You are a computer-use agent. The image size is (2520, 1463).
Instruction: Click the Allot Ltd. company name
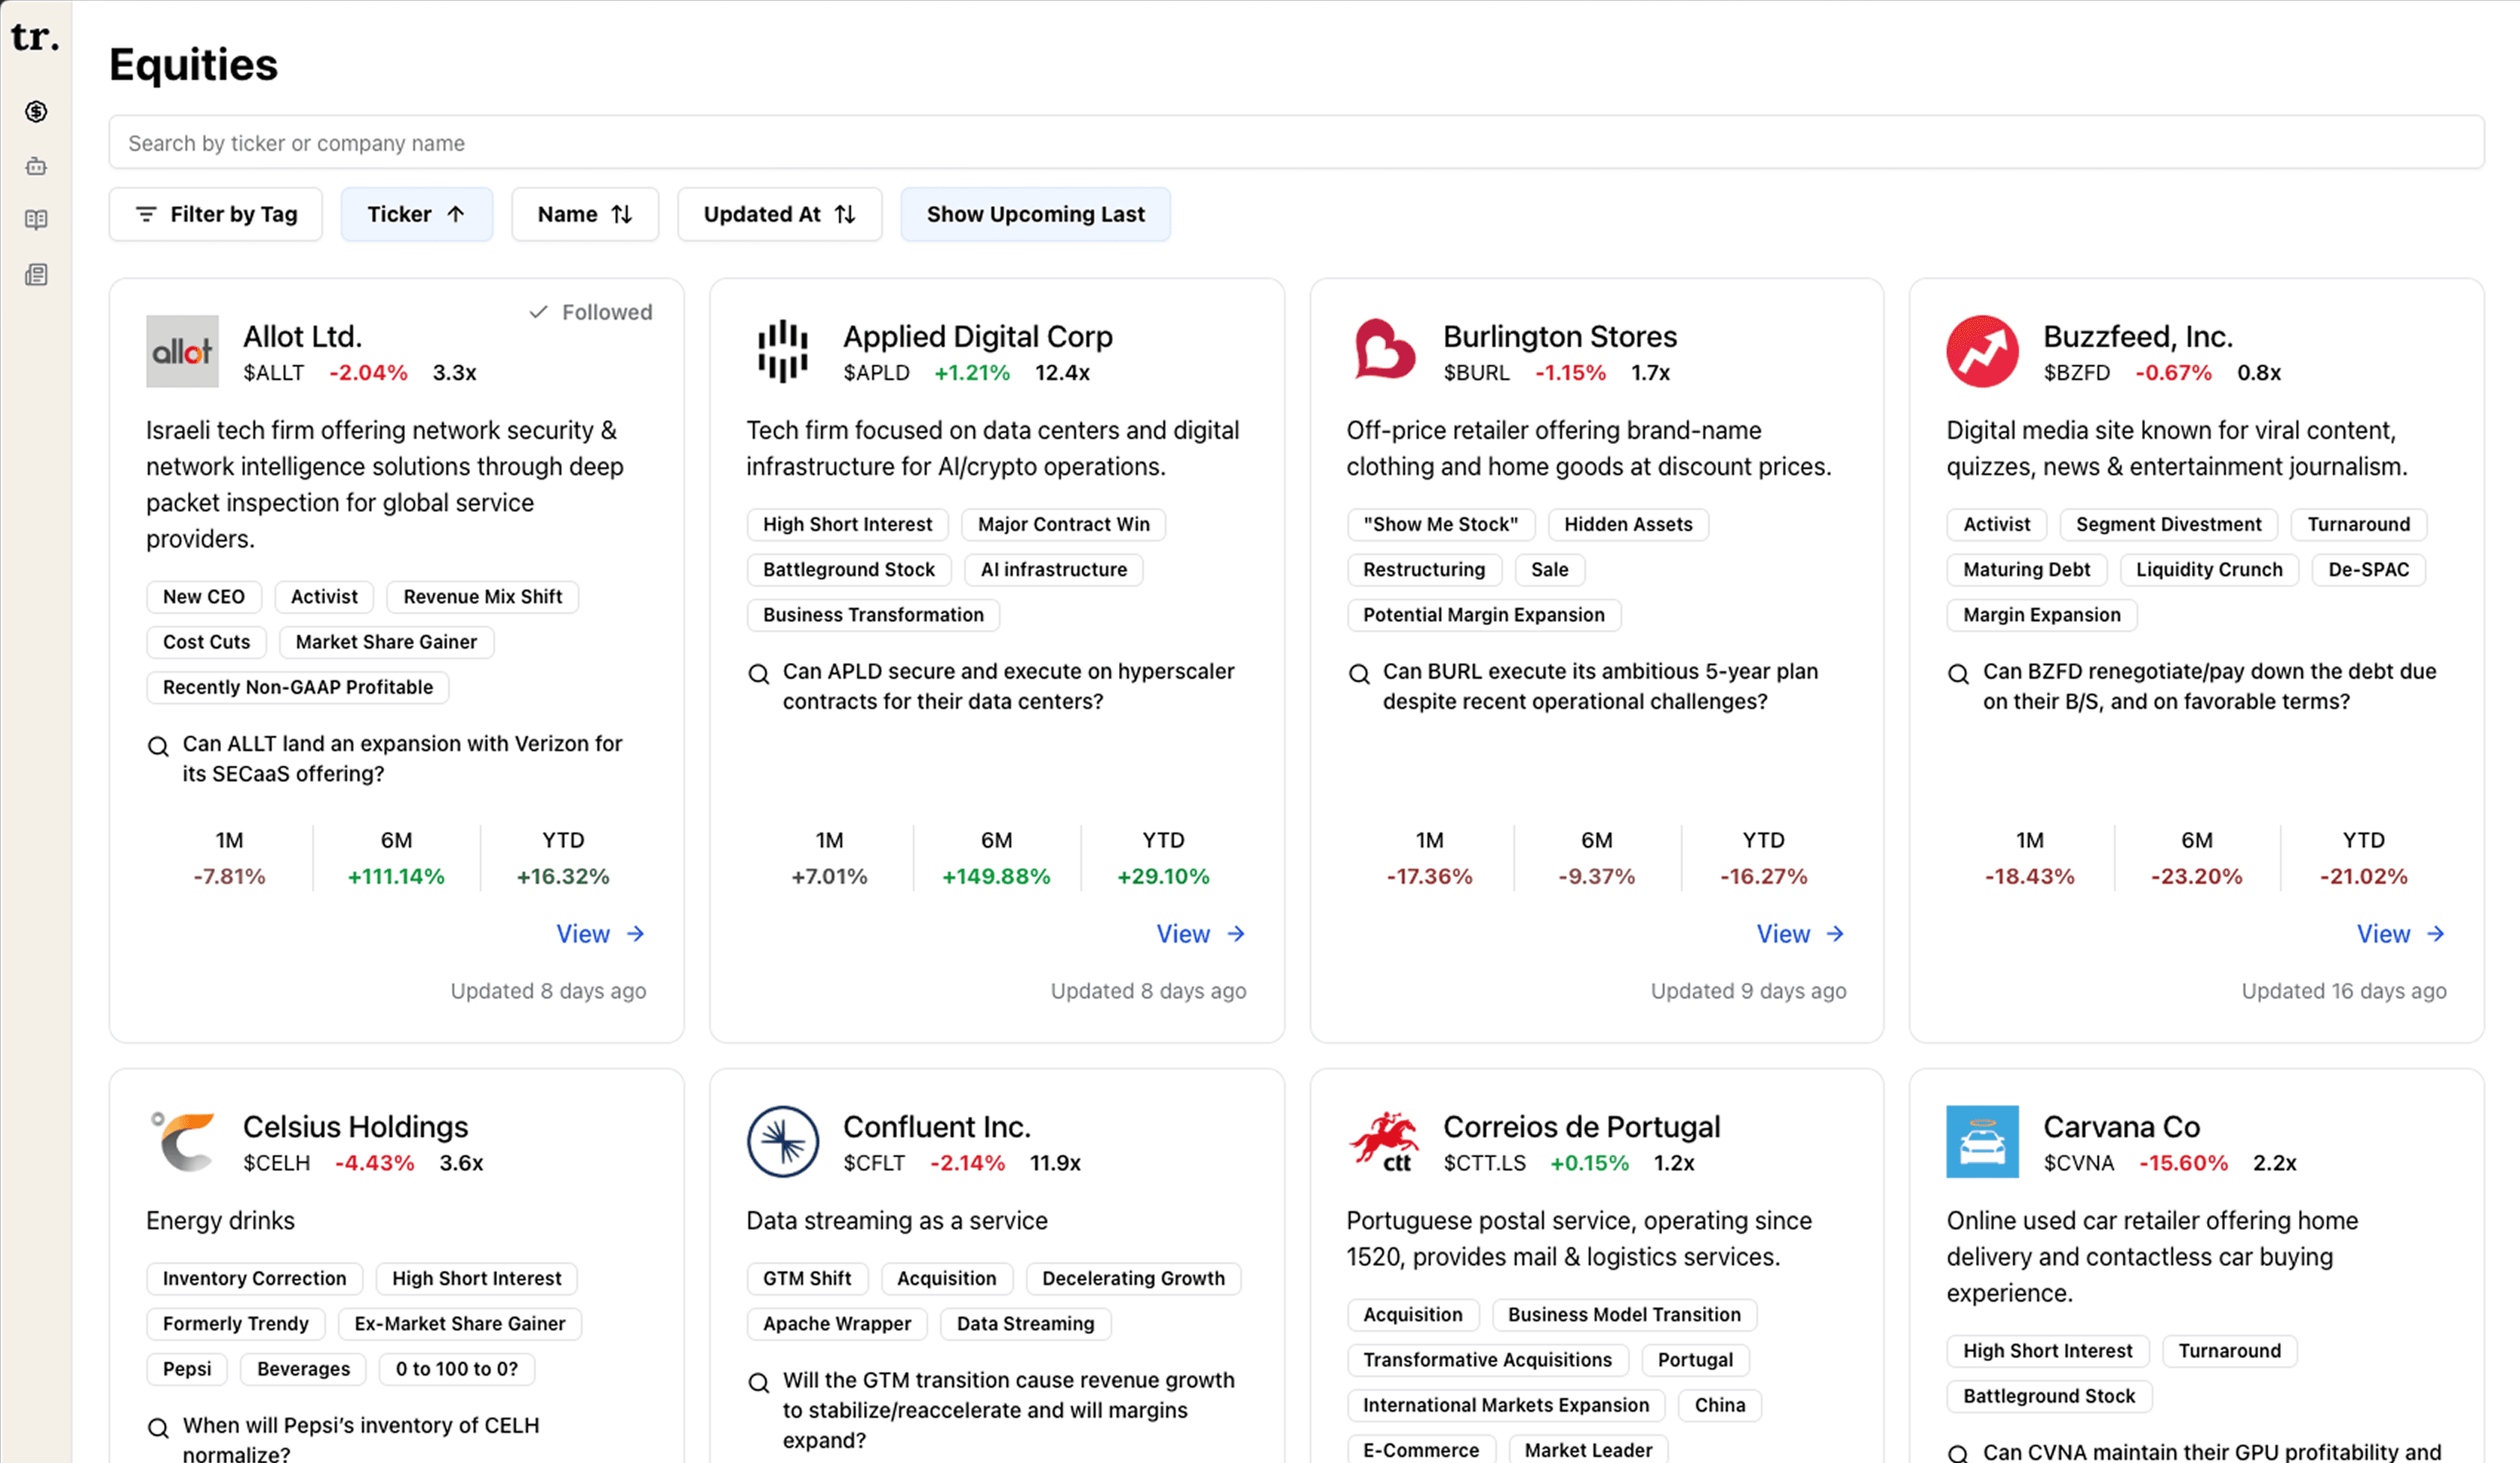coord(302,337)
